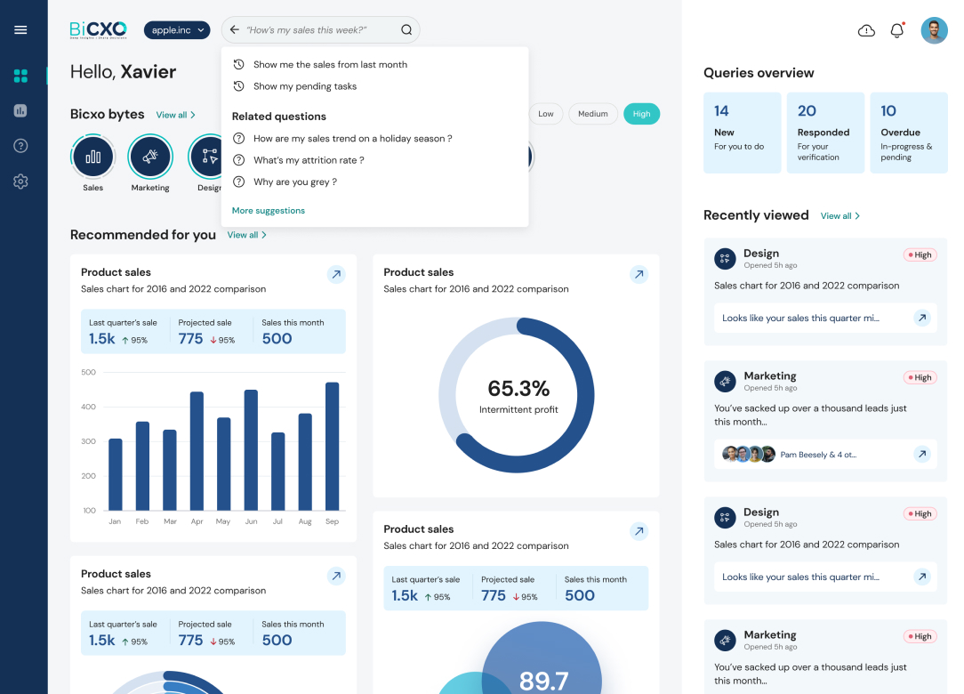Click the 89.7 bubble chart circle

click(542, 658)
